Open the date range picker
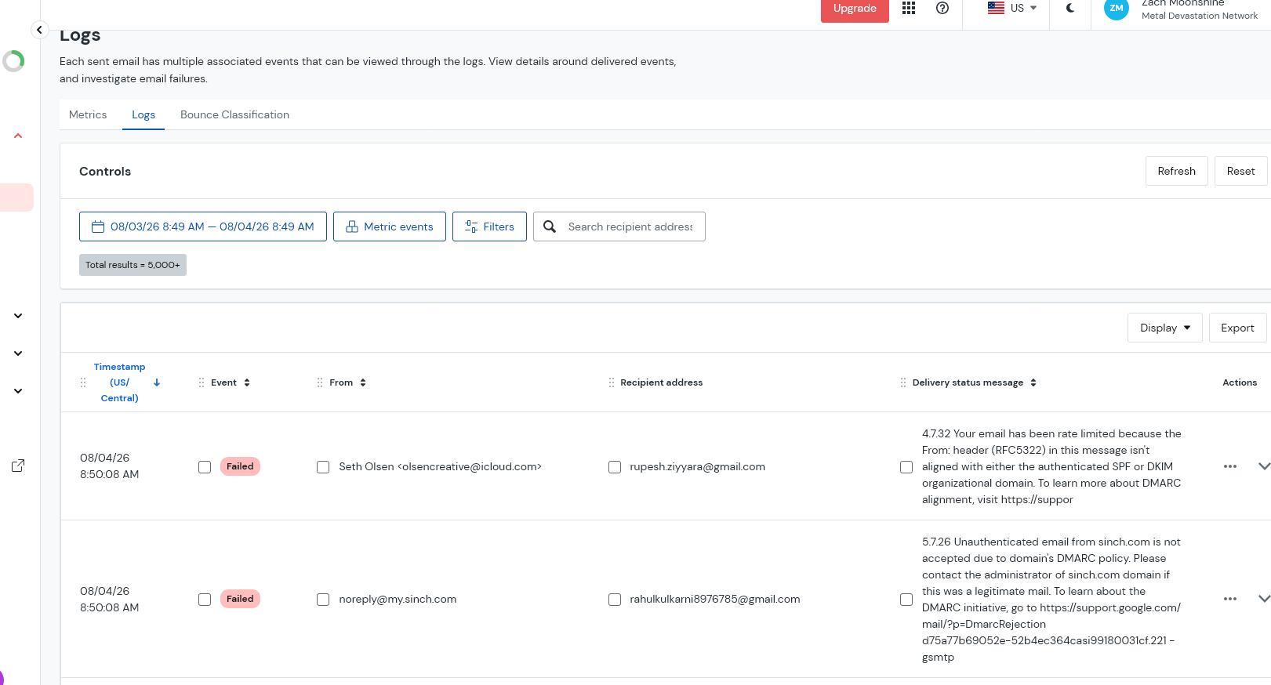1271x685 pixels. [203, 227]
